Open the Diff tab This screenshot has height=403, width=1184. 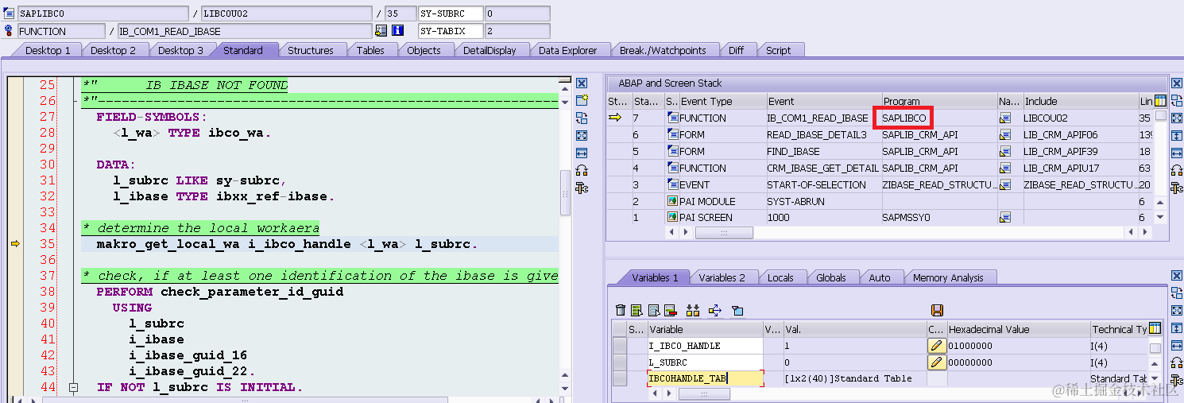point(736,50)
